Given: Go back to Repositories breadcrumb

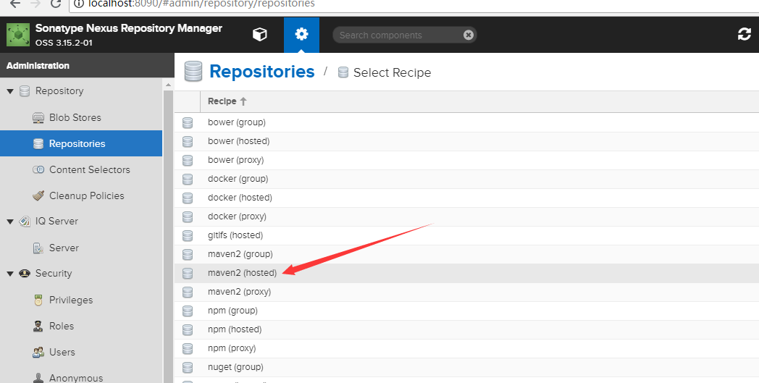Looking at the screenshot, I should [x=262, y=72].
